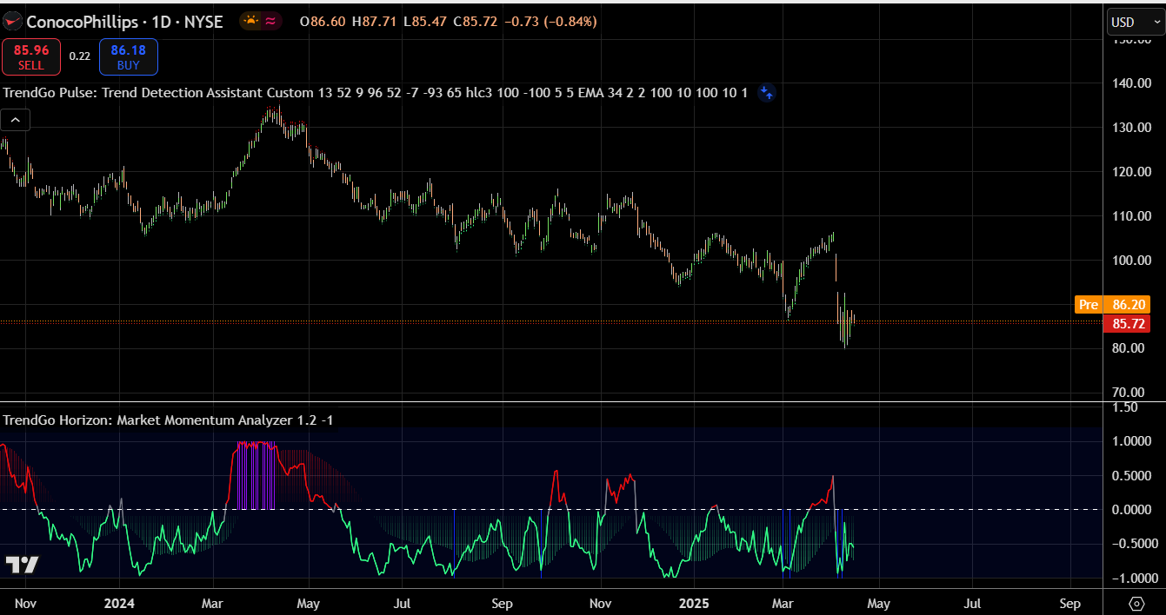Click the orange Pre 86.20 price label

(x=1113, y=305)
